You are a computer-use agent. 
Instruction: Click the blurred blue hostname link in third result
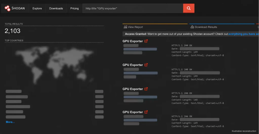pos(140,97)
